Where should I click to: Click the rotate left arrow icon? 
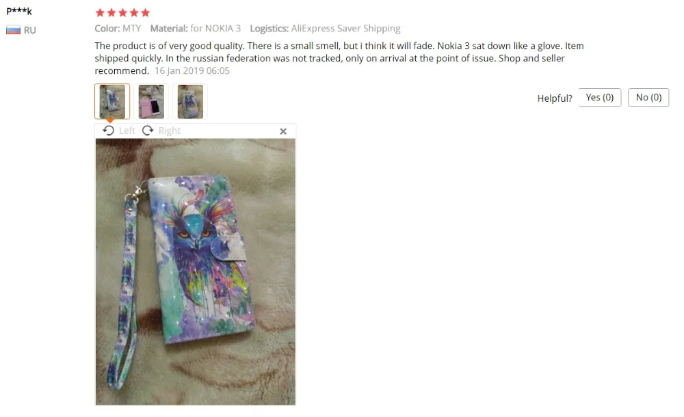point(108,131)
